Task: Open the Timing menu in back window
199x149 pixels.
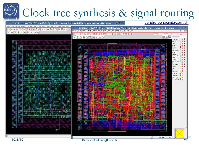Action: pos(53,26)
